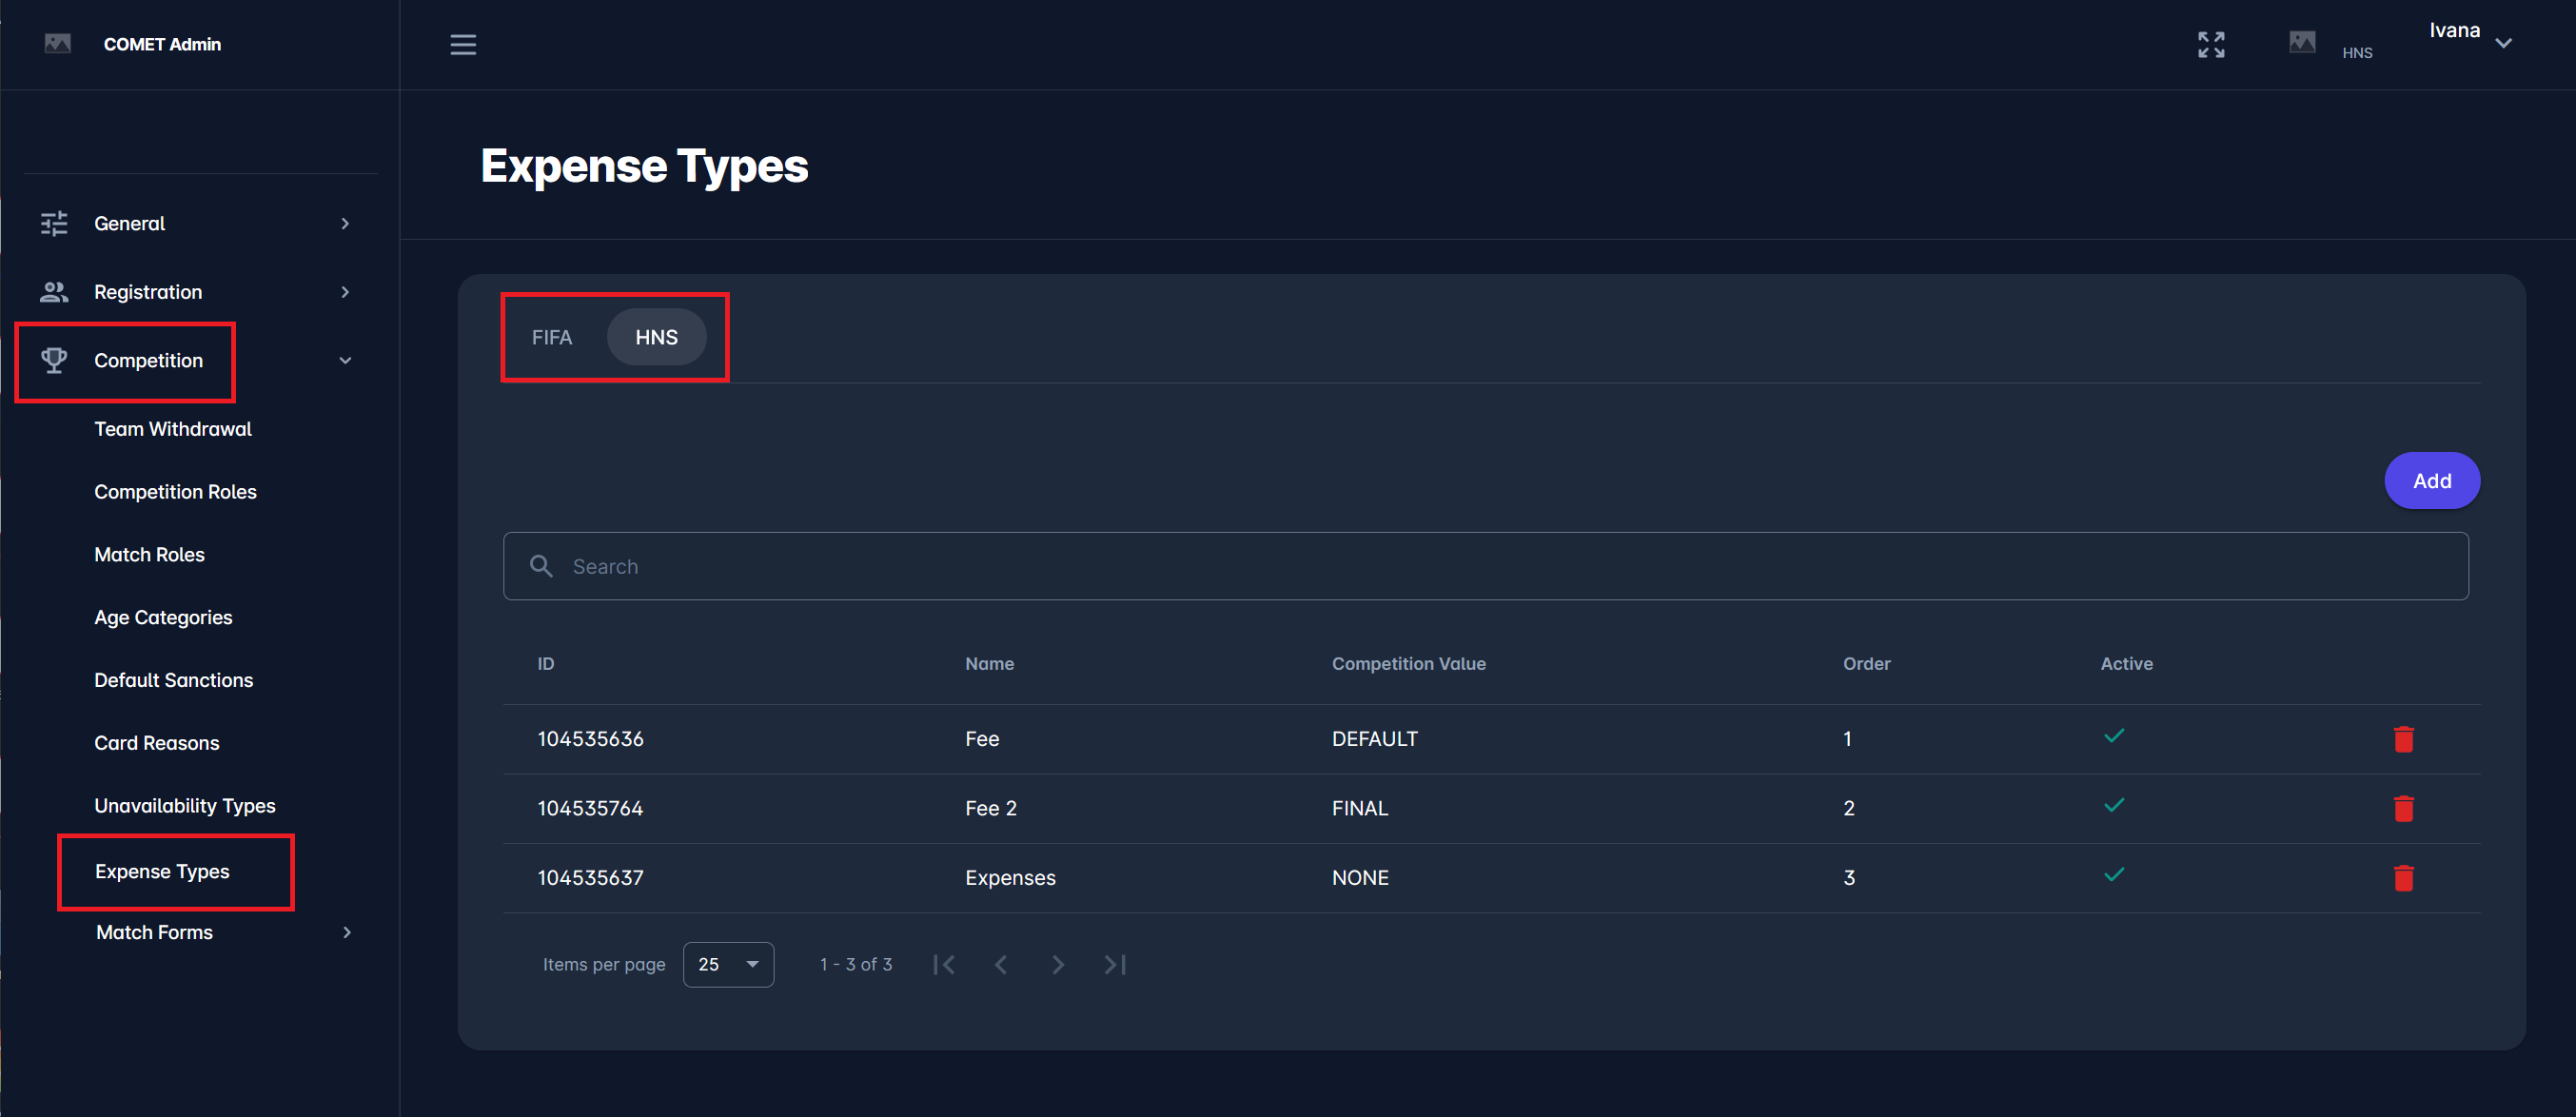Open Card Reasons link in sidebar
This screenshot has width=2576, height=1117.
[x=156, y=743]
